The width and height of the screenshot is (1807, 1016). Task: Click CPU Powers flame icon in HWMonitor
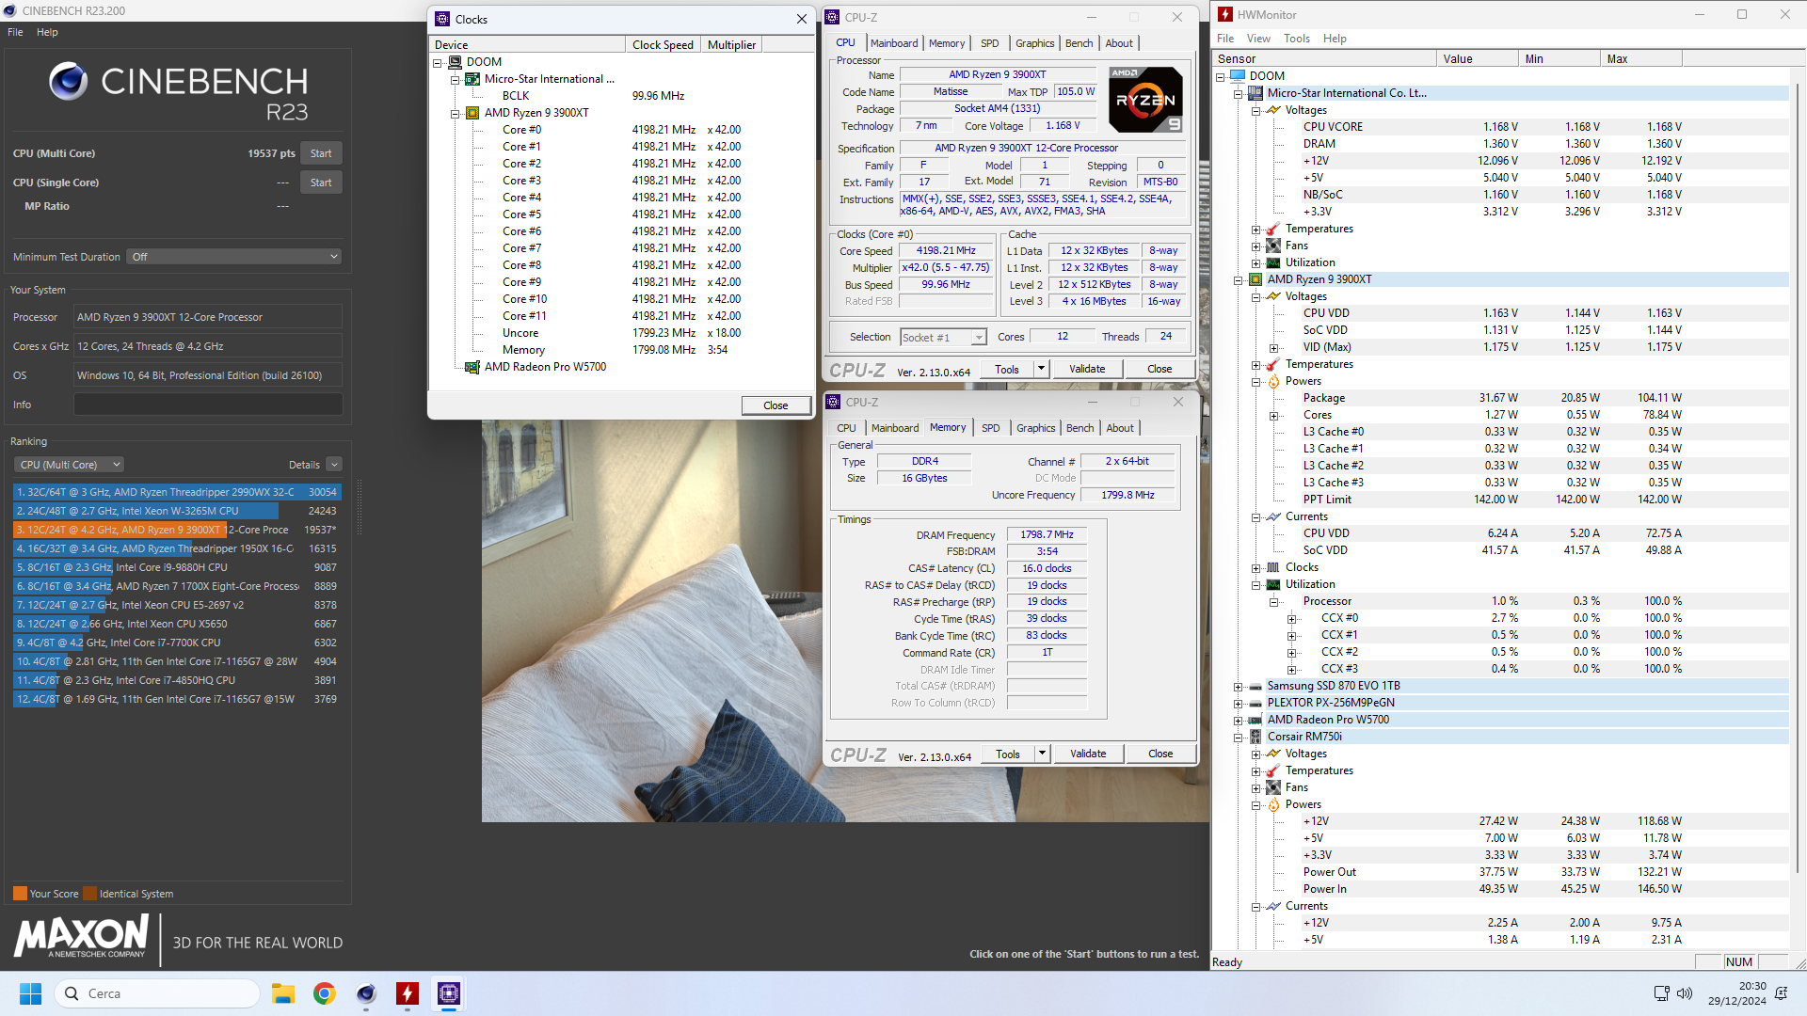(1273, 381)
